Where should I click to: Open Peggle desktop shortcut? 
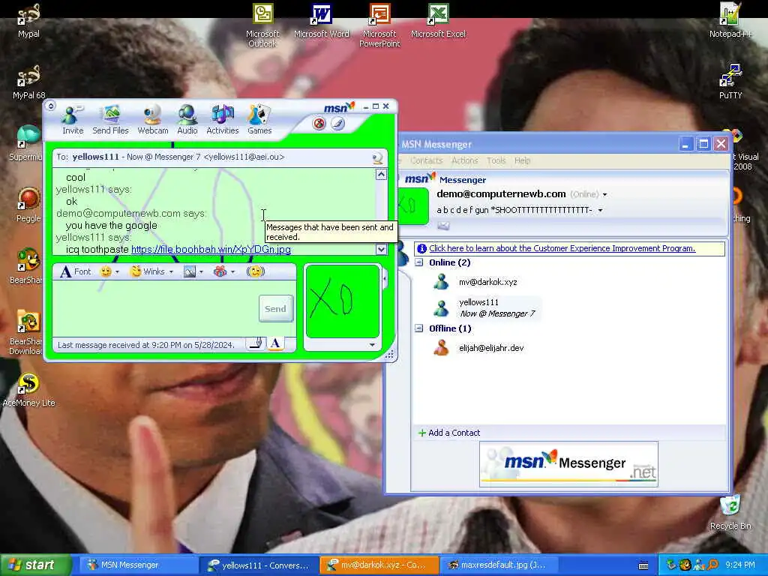(x=28, y=205)
